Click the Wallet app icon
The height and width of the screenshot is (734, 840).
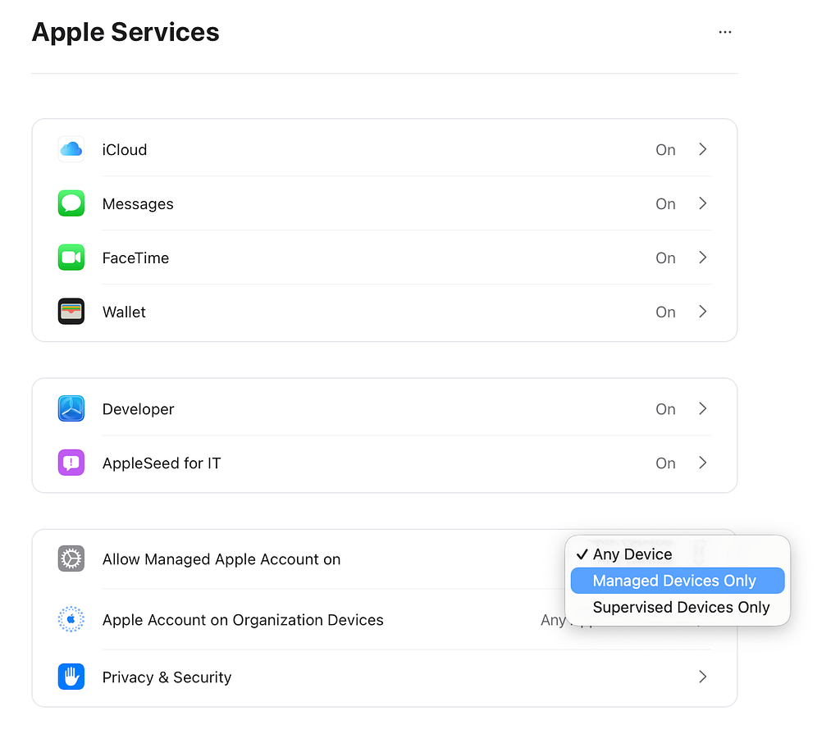[71, 312]
